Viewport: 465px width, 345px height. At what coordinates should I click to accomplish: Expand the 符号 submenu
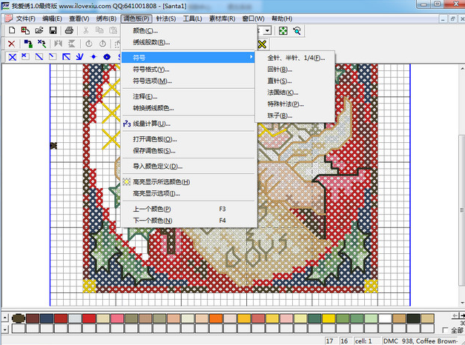(188, 58)
